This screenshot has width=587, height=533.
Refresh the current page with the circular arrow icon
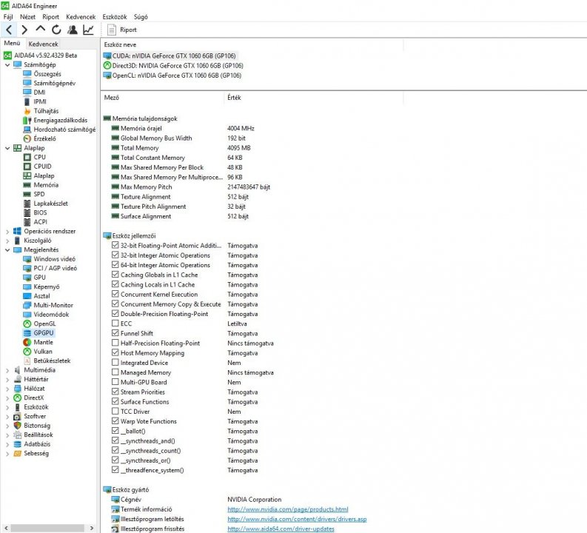56,30
